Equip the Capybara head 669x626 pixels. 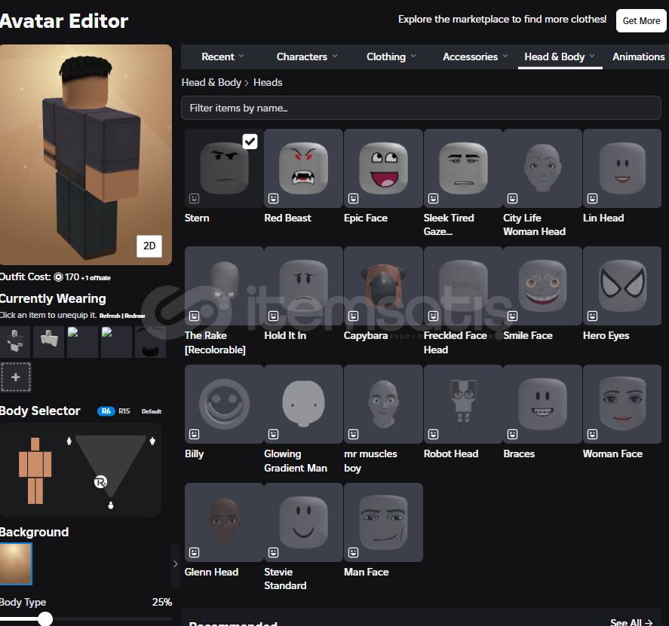tap(383, 286)
